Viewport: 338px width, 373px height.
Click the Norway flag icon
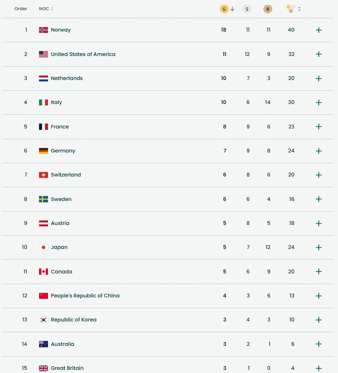[x=44, y=30]
